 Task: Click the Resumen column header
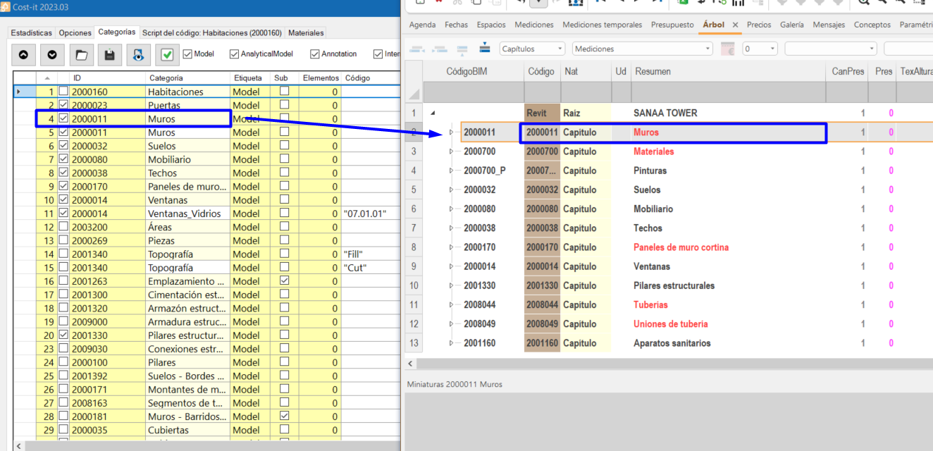pyautogui.click(x=728, y=71)
